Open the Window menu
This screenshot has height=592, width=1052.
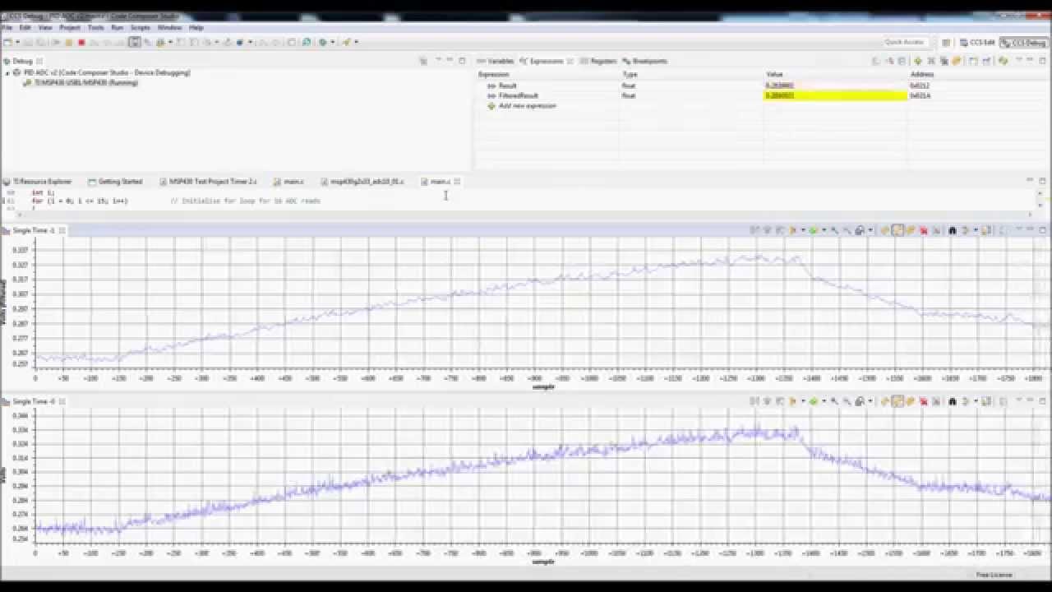(x=169, y=27)
